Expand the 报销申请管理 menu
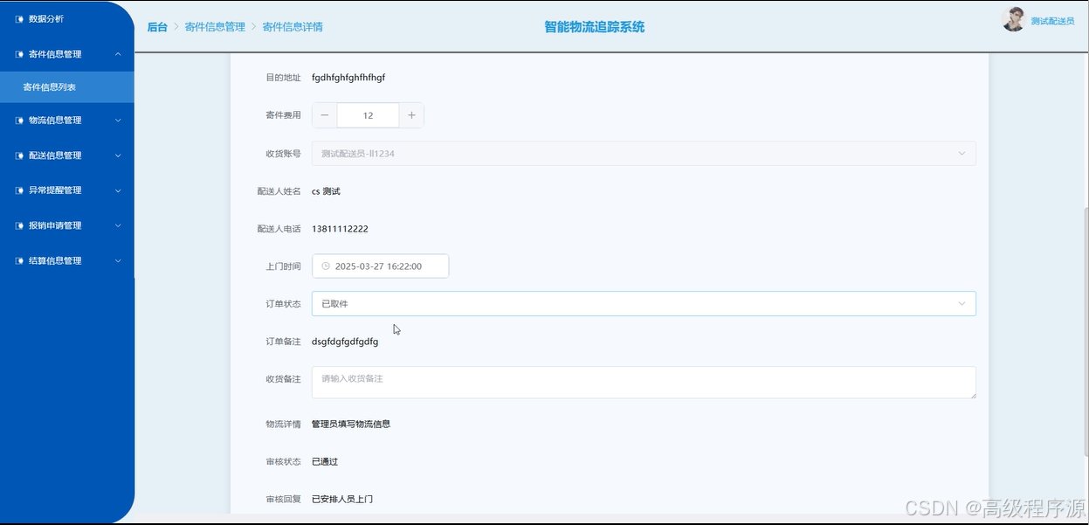The image size is (1089, 525). click(x=66, y=225)
